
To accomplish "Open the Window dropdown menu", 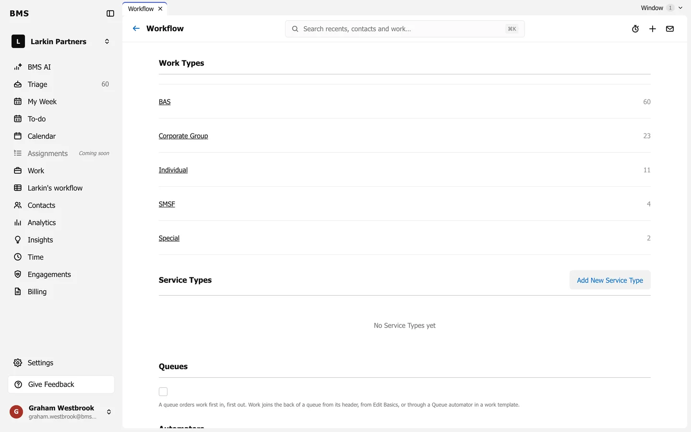I will click(x=662, y=8).
